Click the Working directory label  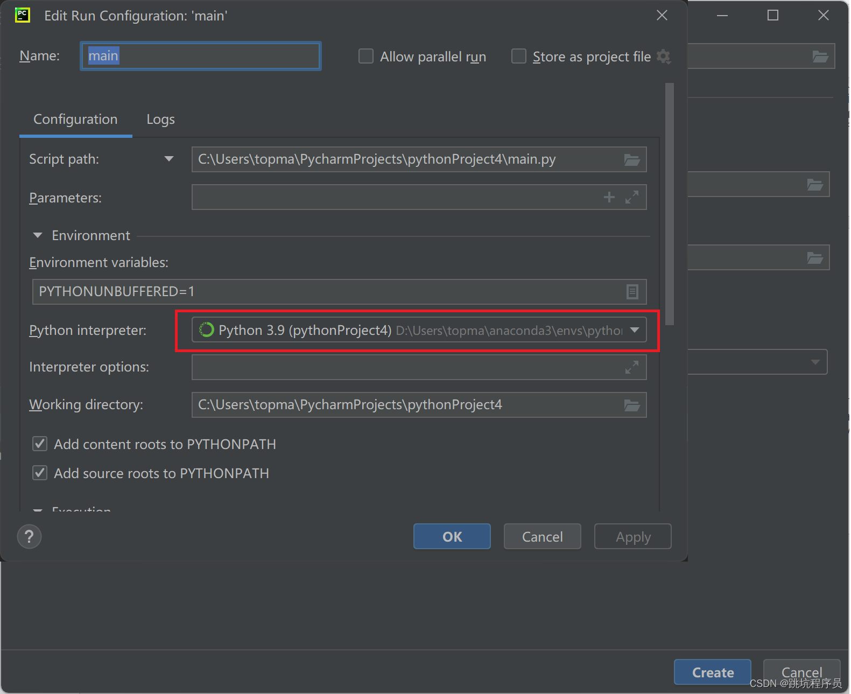pos(86,404)
